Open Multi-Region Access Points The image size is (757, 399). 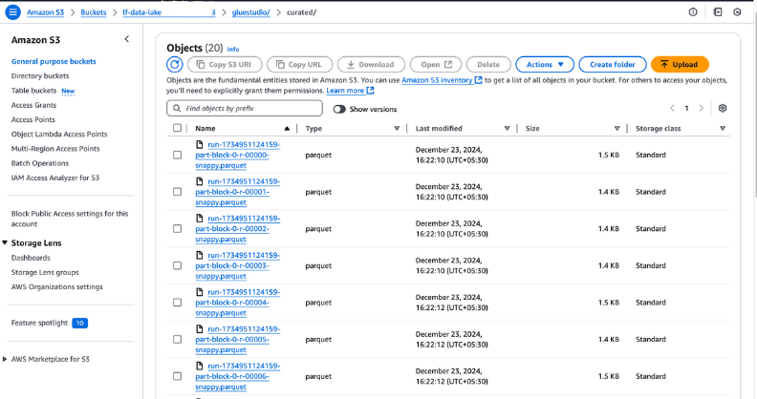pyautogui.click(x=55, y=148)
